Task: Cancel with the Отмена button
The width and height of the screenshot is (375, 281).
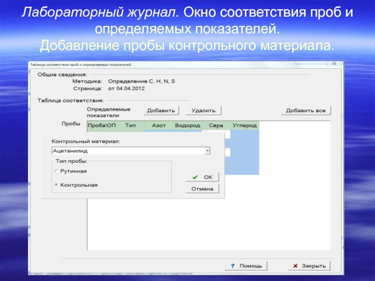Action: click(202, 189)
